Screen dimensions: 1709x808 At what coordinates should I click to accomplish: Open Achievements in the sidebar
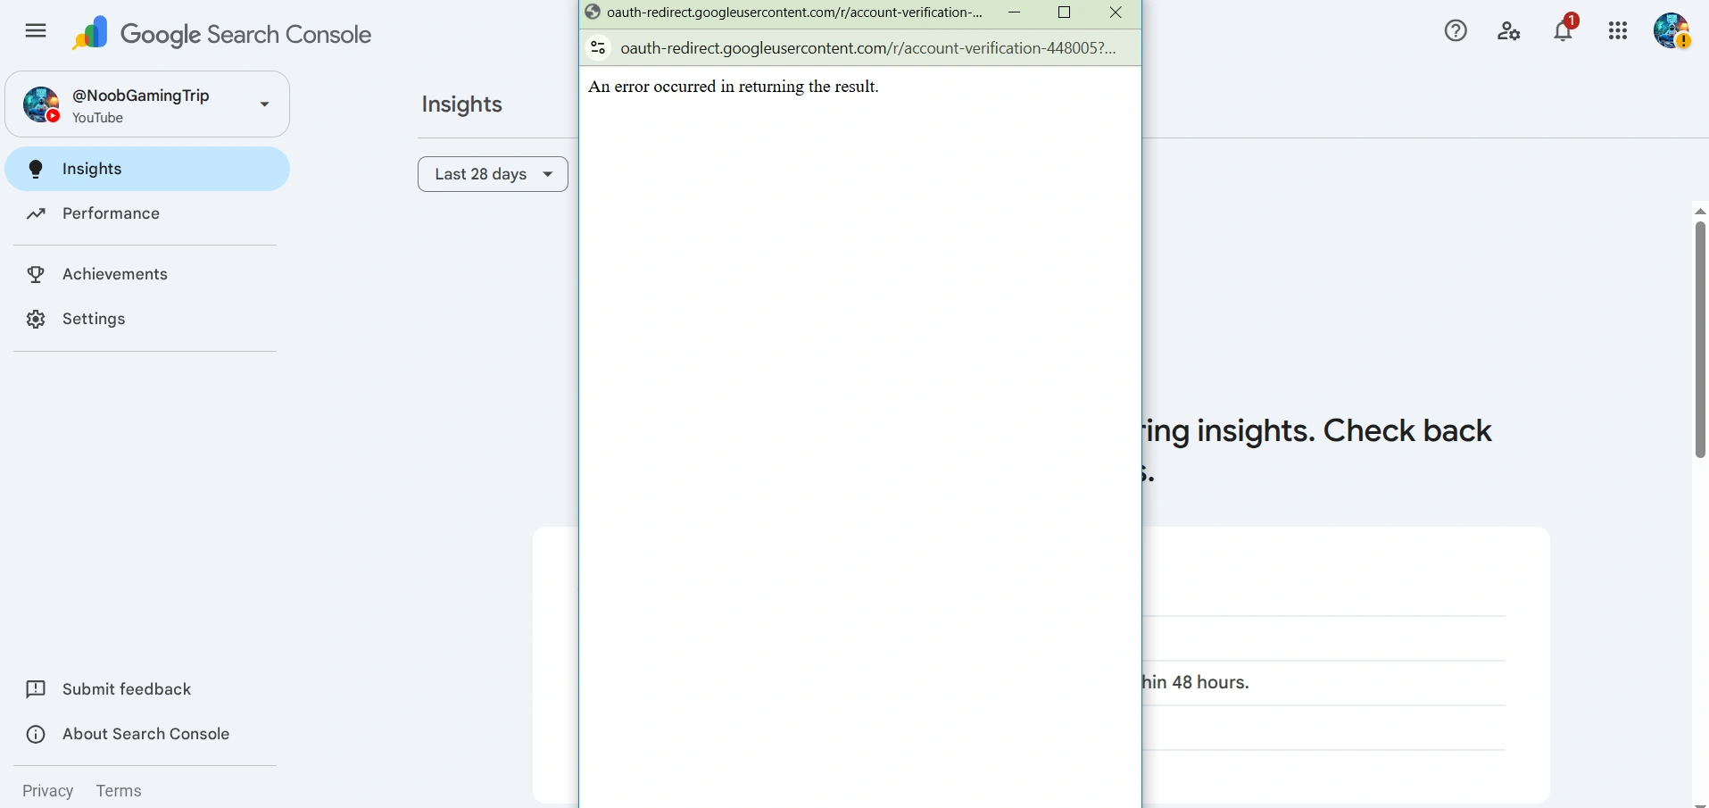[x=147, y=274]
